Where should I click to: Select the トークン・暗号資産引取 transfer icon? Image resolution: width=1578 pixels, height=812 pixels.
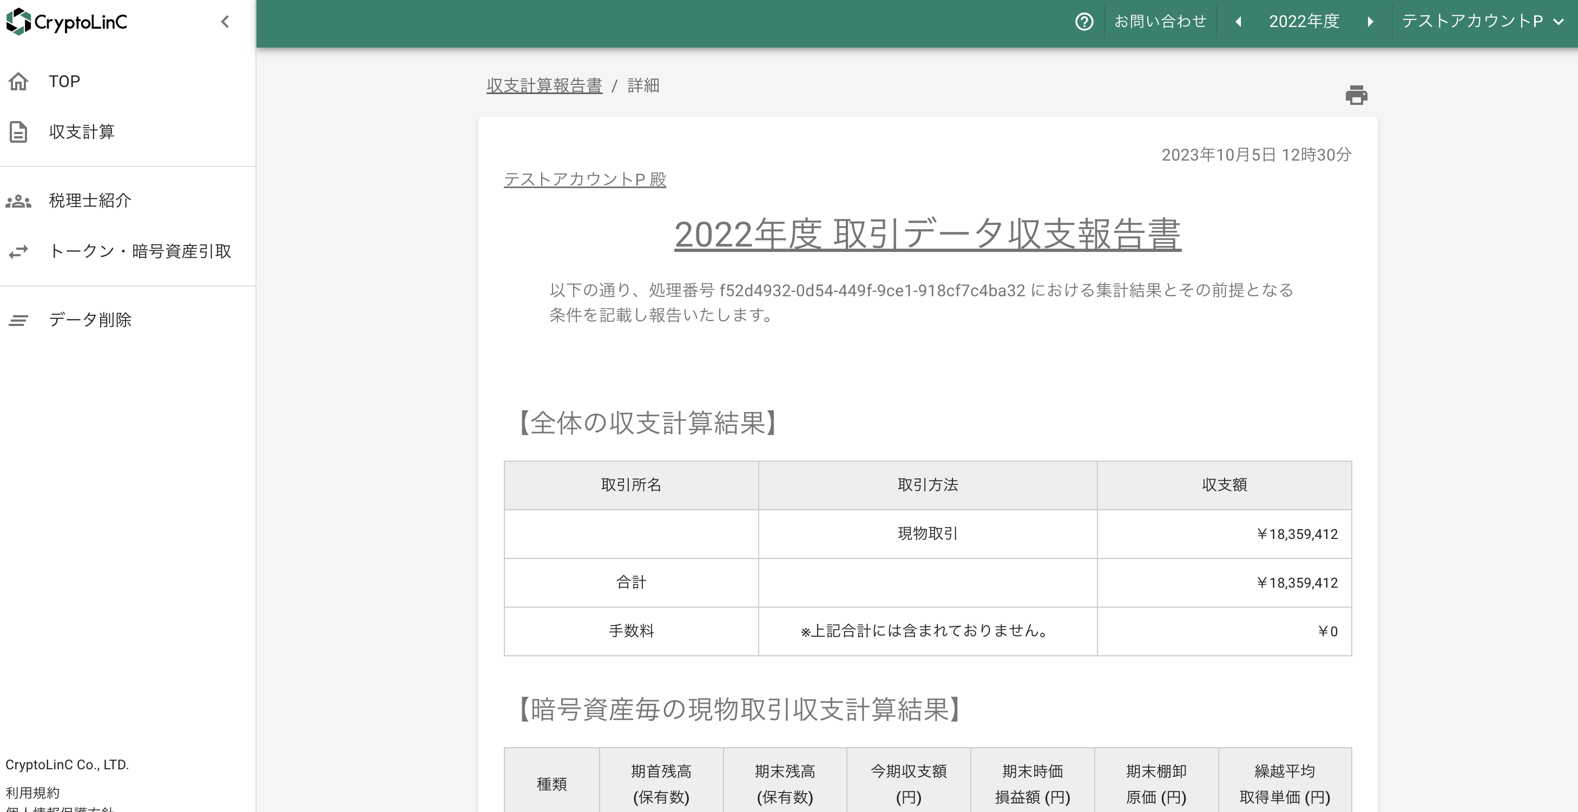18,251
